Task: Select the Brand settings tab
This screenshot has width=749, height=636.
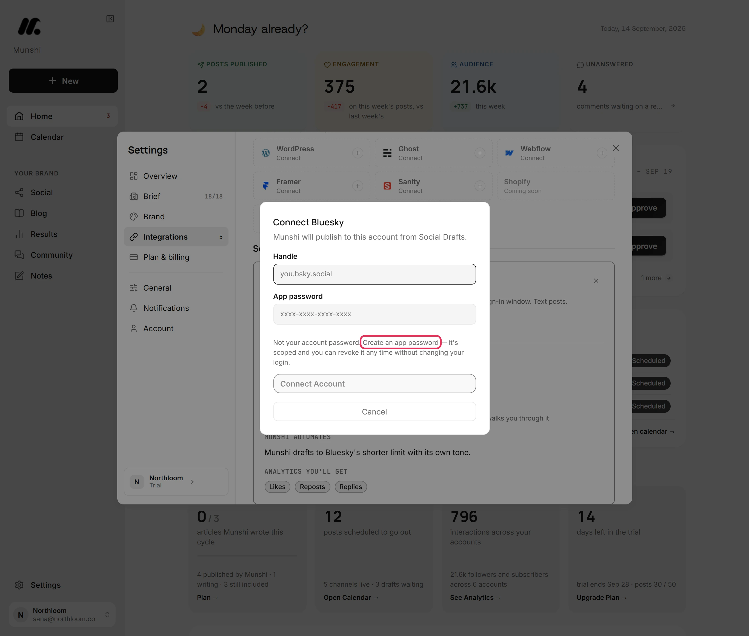Action: (x=176, y=216)
